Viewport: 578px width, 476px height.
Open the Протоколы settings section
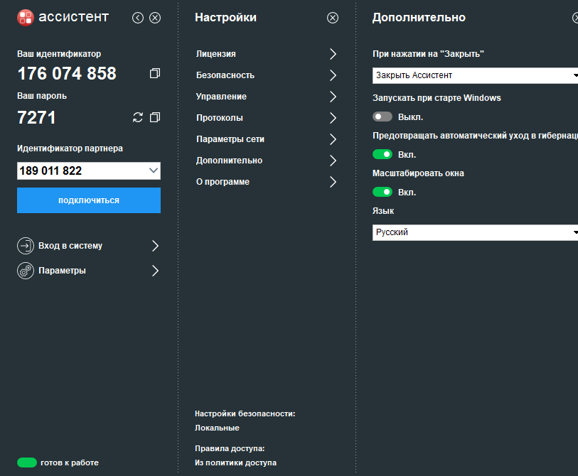263,117
